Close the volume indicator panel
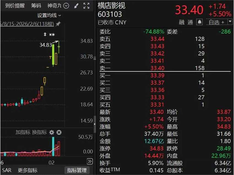This screenshot has height=175, width=234. [x=59, y=132]
